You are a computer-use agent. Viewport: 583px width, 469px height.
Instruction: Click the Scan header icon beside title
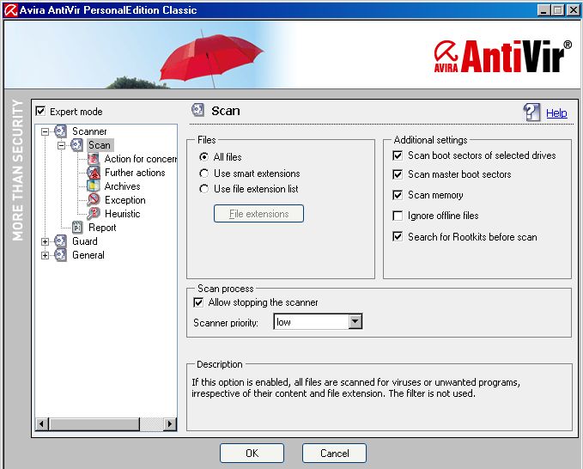197,110
